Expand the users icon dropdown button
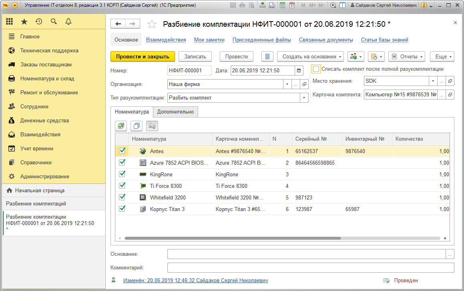This screenshot has width=464, height=291. tap(356, 56)
